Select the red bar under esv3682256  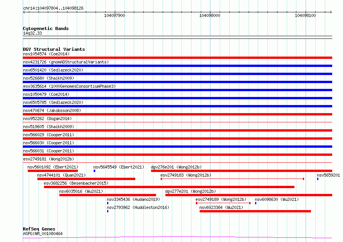tap(169, 187)
